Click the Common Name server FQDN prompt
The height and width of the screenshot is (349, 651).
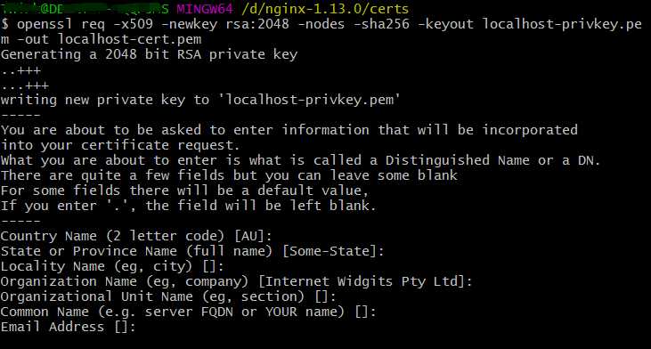click(189, 312)
